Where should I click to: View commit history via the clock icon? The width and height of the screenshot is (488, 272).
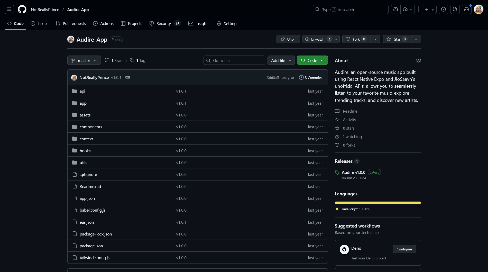click(301, 77)
